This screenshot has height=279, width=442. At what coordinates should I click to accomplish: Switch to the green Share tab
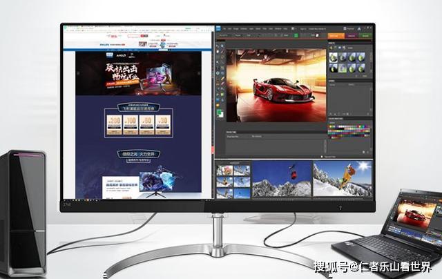click(x=365, y=35)
